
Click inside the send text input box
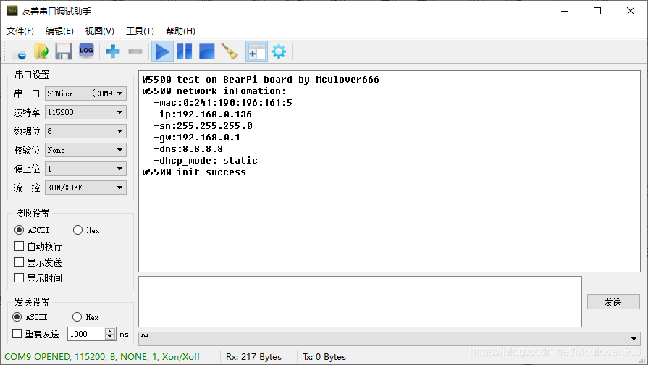(x=360, y=302)
